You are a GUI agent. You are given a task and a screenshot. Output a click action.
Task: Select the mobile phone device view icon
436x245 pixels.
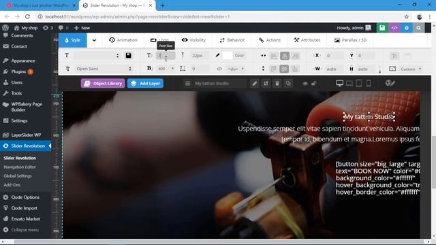[369, 83]
